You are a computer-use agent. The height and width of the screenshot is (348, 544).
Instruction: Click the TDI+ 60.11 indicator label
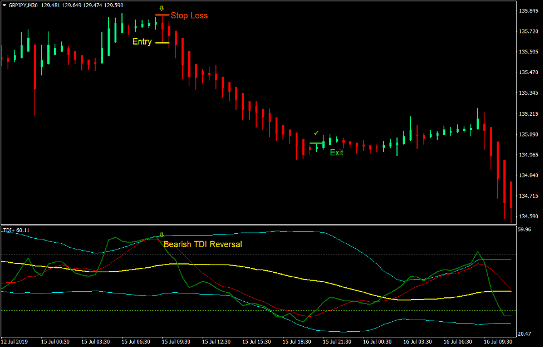pyautogui.click(x=16, y=230)
